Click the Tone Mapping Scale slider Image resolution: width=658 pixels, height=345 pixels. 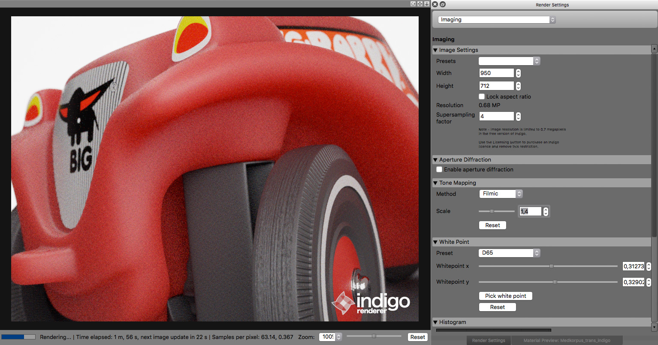coord(496,211)
